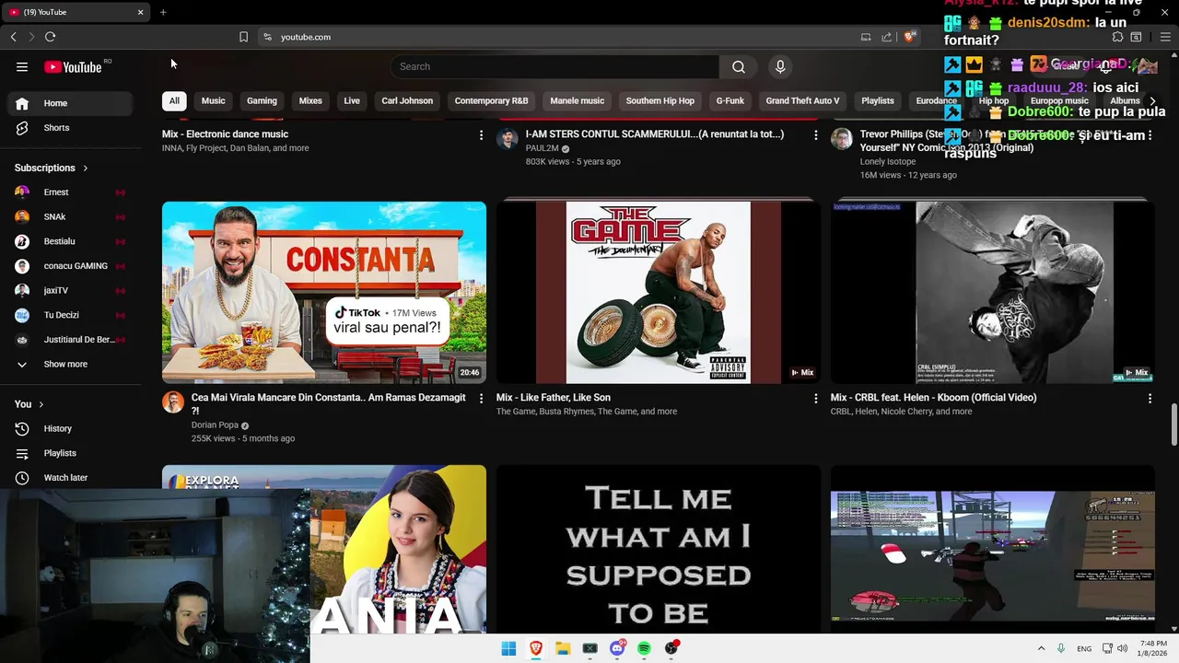Expand Show more subscriptions
This screenshot has height=663, width=1179.
point(66,365)
